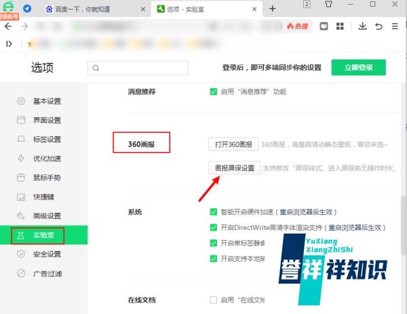Open the downloads arrow icon
The height and width of the screenshot is (314, 407).
pyautogui.click(x=362, y=26)
